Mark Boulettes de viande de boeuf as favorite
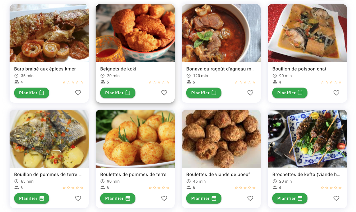 (250, 198)
